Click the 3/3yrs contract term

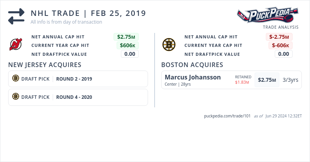(290, 80)
